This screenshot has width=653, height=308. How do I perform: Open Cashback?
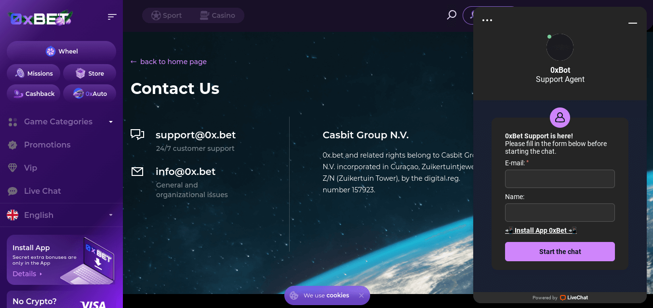pos(34,94)
